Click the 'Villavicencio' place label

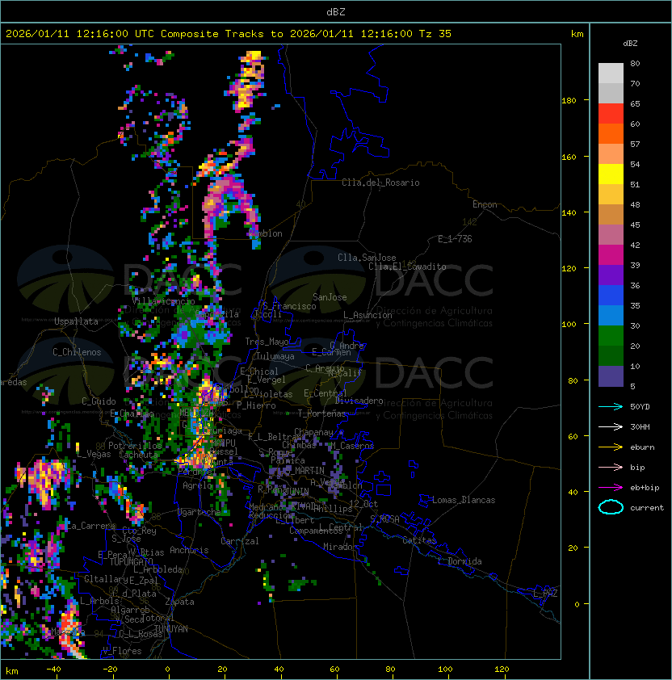tap(163, 301)
